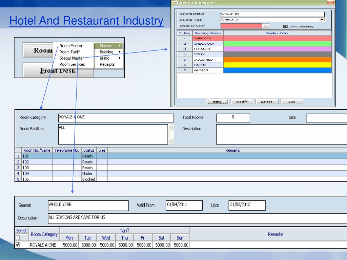Click the Room Category cell ROYALE A ONE in tariff
The height and width of the screenshot is (260, 347).
44,245
